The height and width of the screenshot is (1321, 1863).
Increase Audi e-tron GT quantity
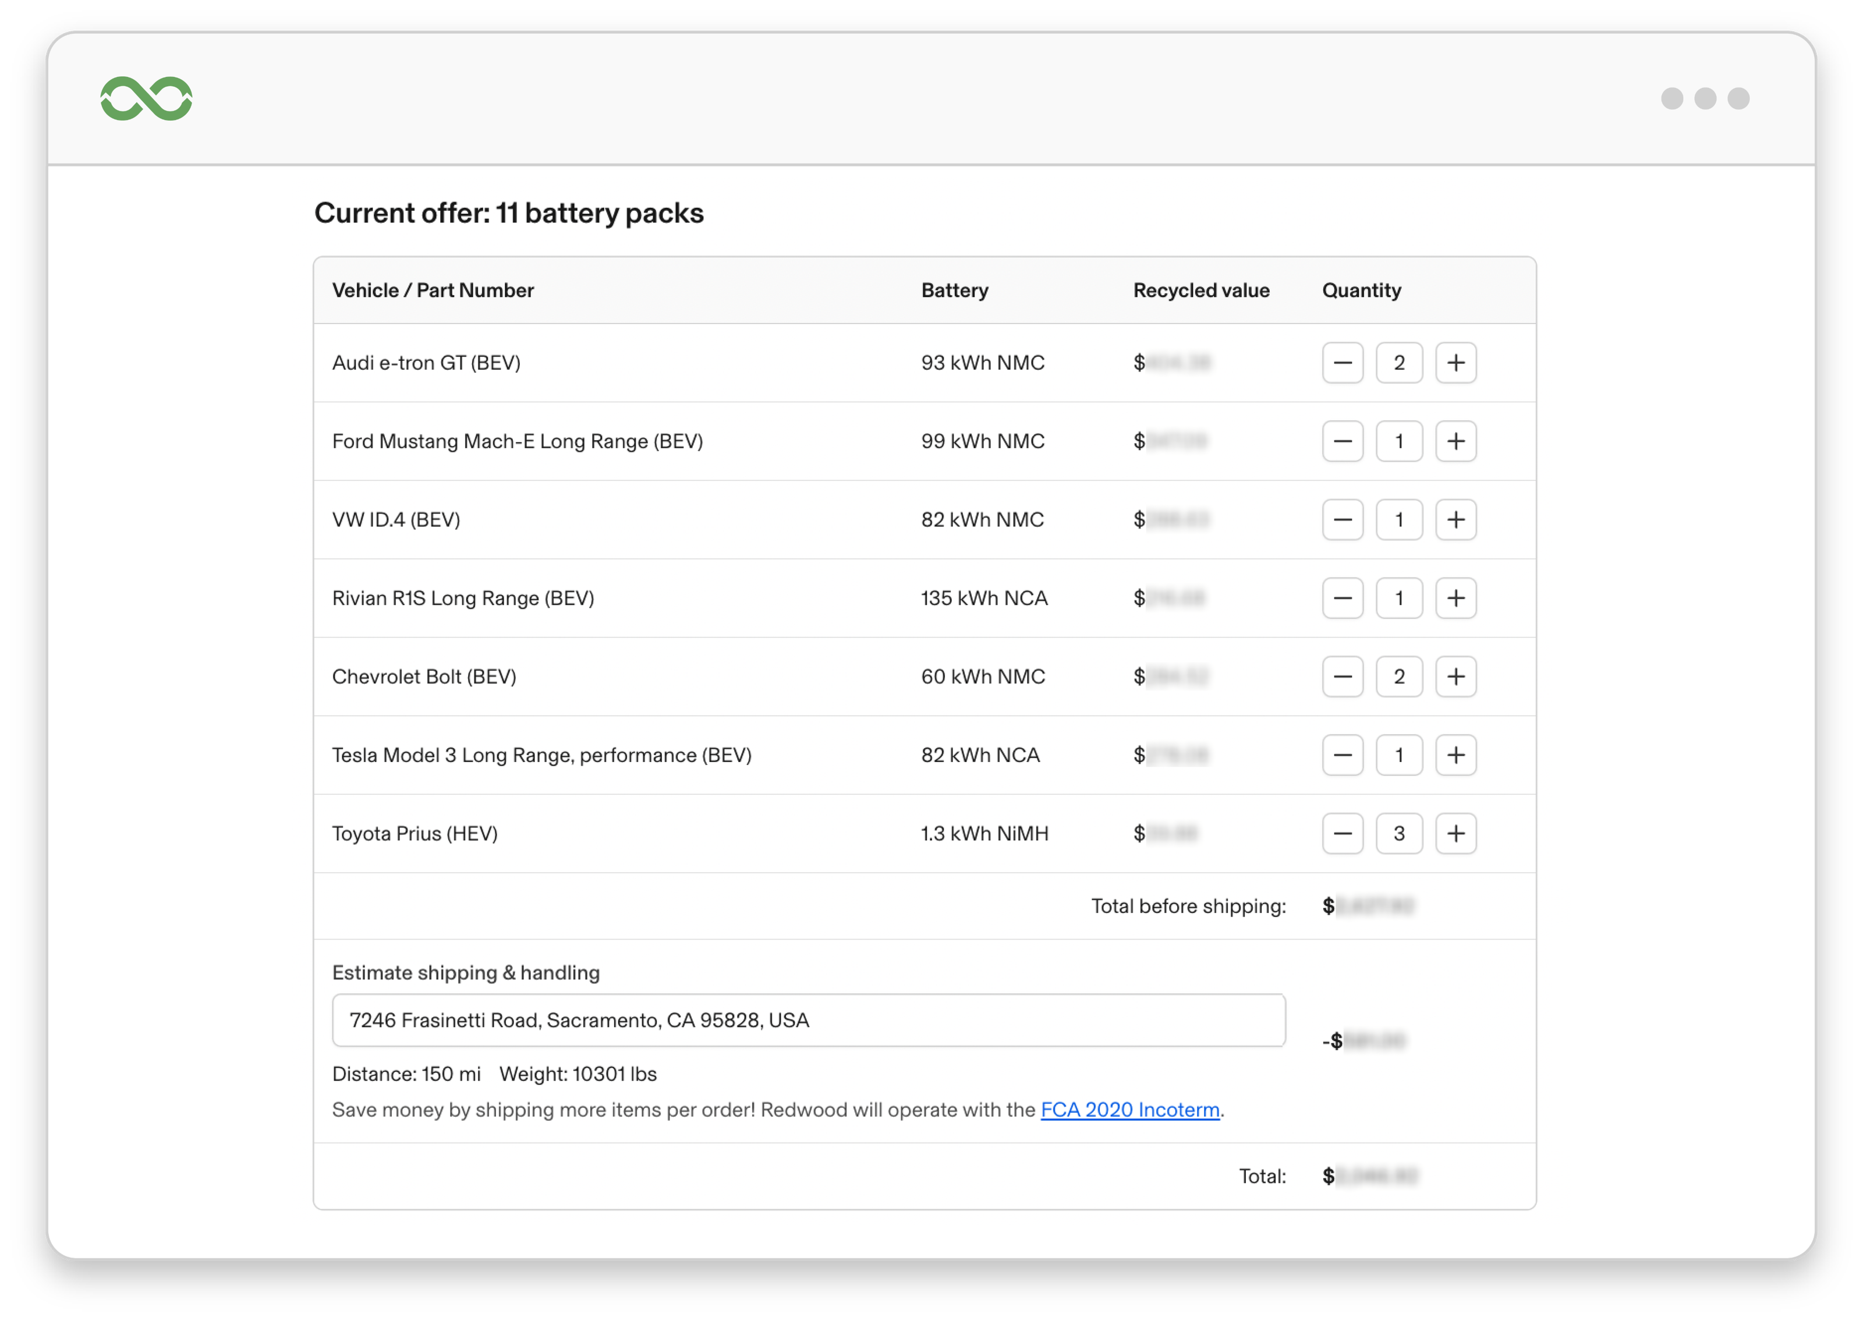tap(1455, 363)
